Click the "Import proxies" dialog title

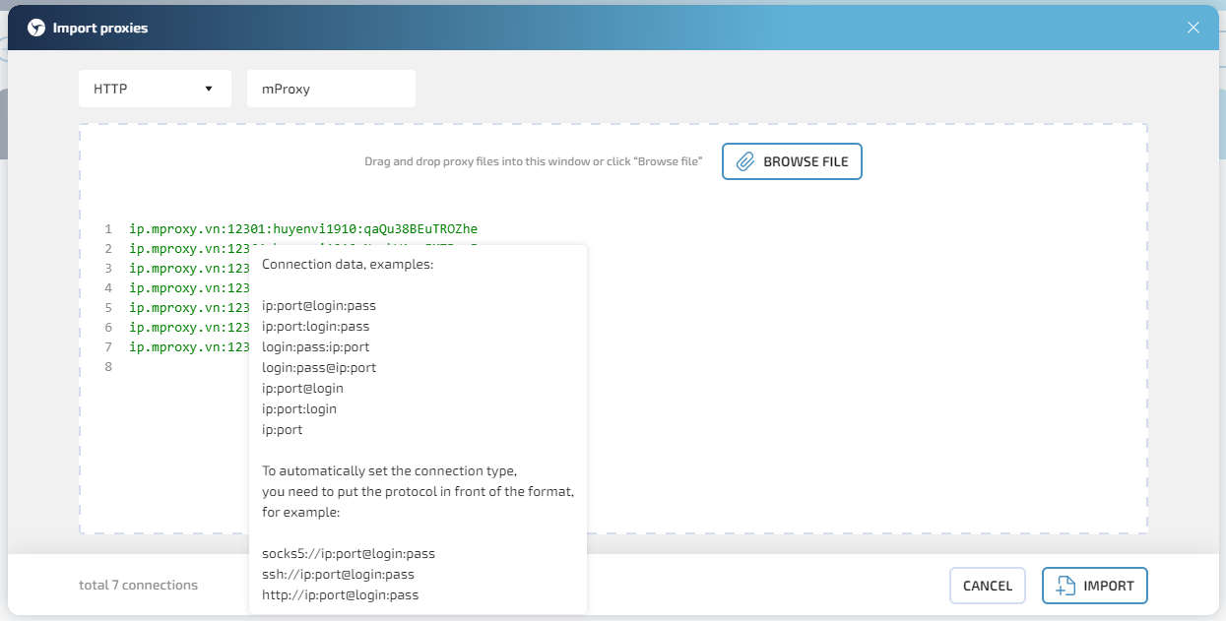point(100,28)
